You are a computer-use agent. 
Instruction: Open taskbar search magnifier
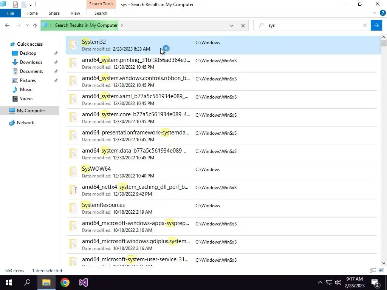pyautogui.click(x=27, y=282)
